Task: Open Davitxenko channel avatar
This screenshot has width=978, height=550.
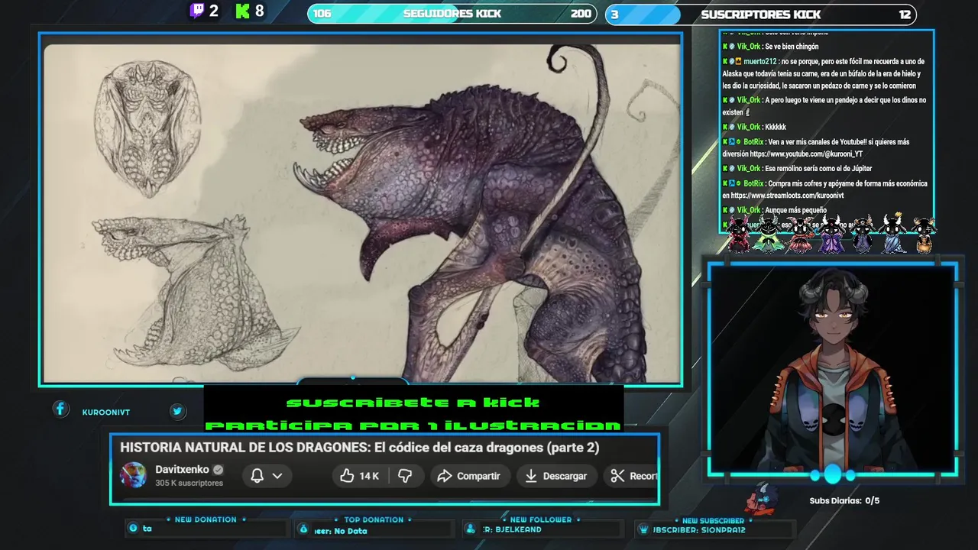Action: coord(134,475)
